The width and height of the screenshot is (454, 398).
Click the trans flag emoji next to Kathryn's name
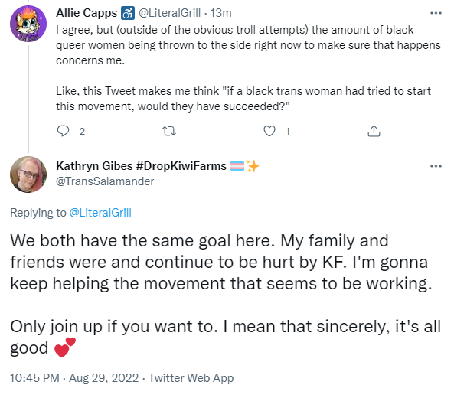[x=237, y=166]
